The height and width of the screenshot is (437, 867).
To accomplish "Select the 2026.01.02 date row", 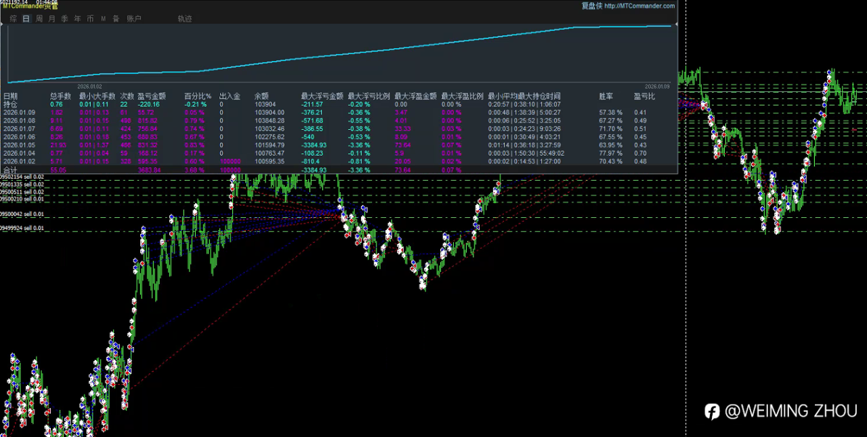I will [x=19, y=162].
